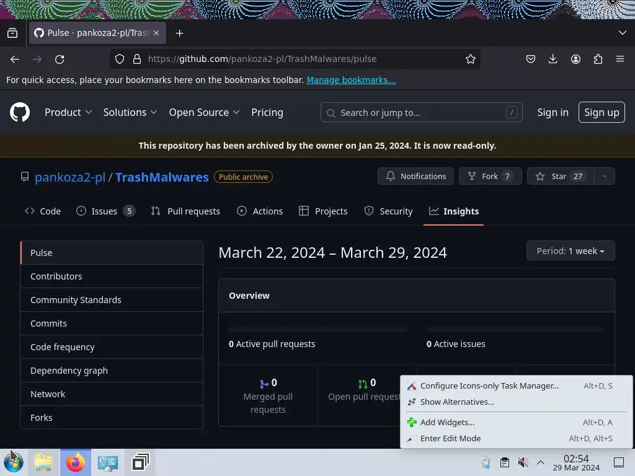Click the show desktop button
The height and width of the screenshot is (476, 635).
tap(619, 462)
